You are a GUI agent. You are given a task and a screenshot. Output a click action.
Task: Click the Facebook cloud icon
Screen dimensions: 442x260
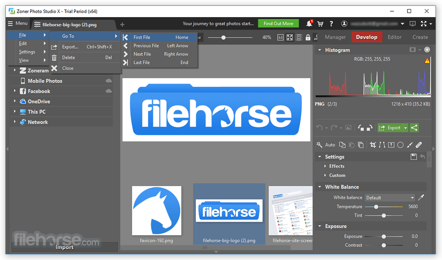pos(108,91)
